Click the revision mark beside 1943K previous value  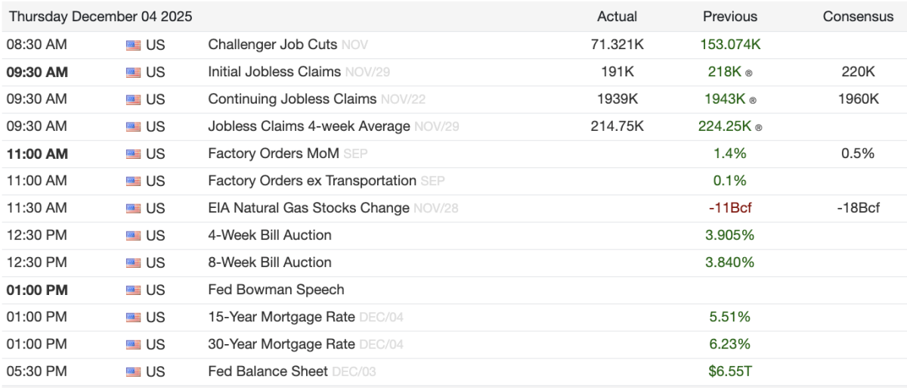coord(753,101)
